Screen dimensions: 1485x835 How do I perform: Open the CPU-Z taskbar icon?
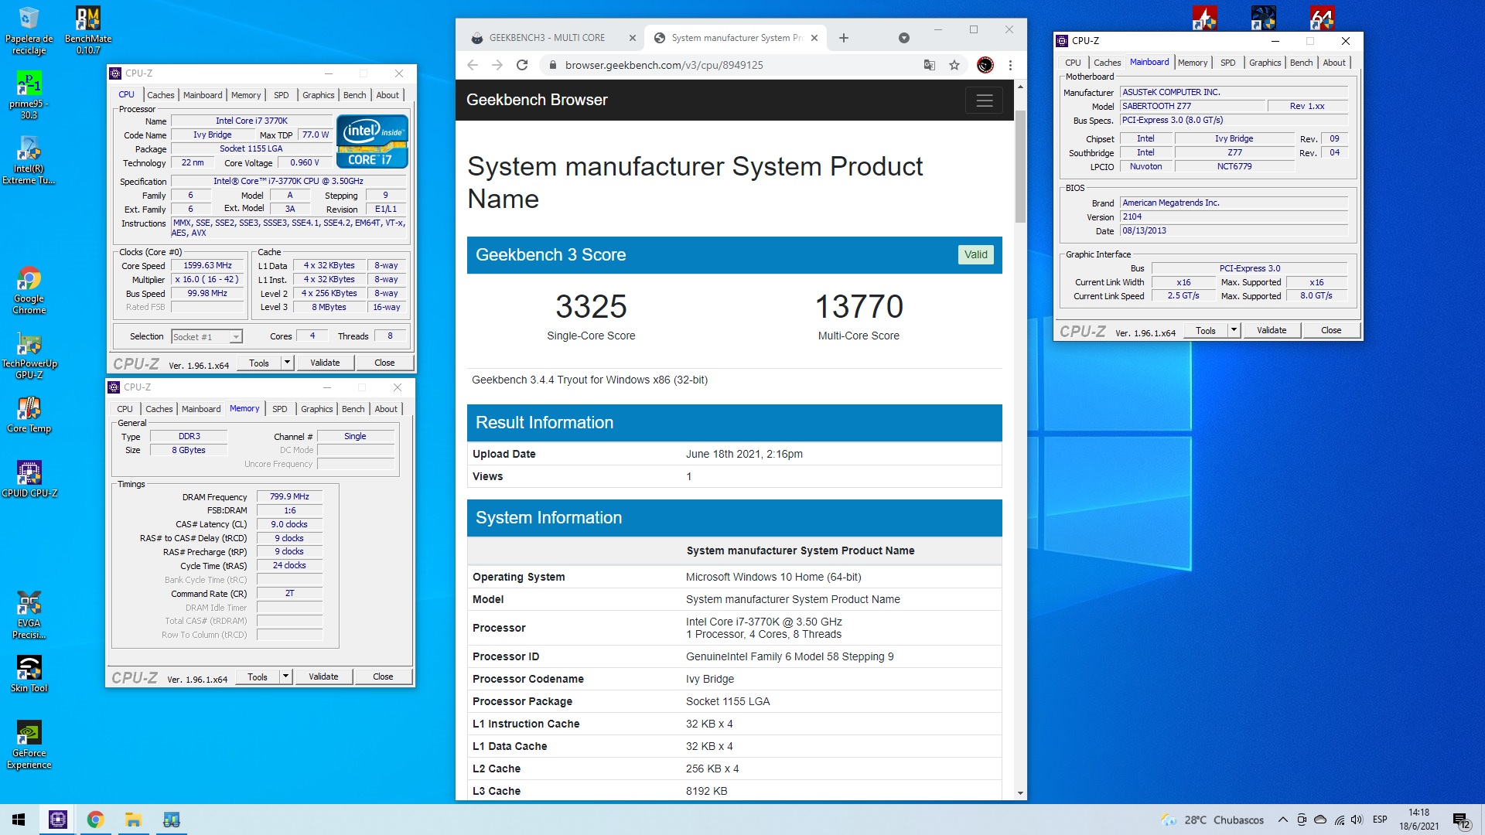[x=58, y=820]
